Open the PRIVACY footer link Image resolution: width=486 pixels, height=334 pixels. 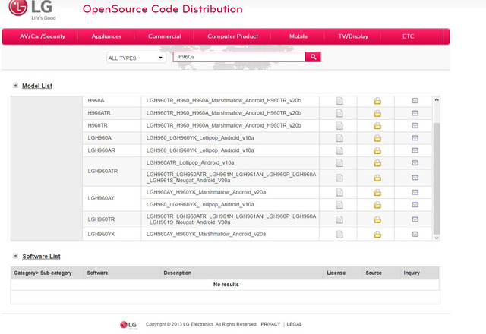[x=270, y=324]
